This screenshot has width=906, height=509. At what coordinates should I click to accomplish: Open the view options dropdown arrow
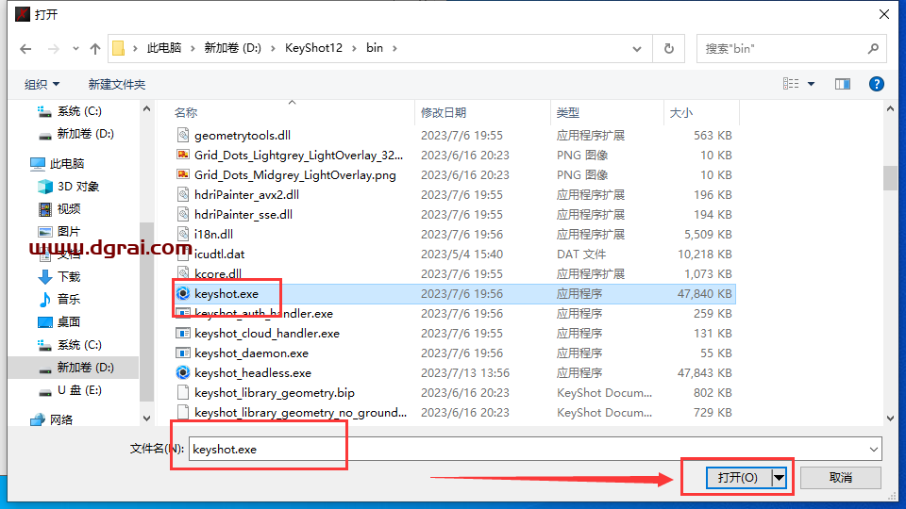pos(812,84)
